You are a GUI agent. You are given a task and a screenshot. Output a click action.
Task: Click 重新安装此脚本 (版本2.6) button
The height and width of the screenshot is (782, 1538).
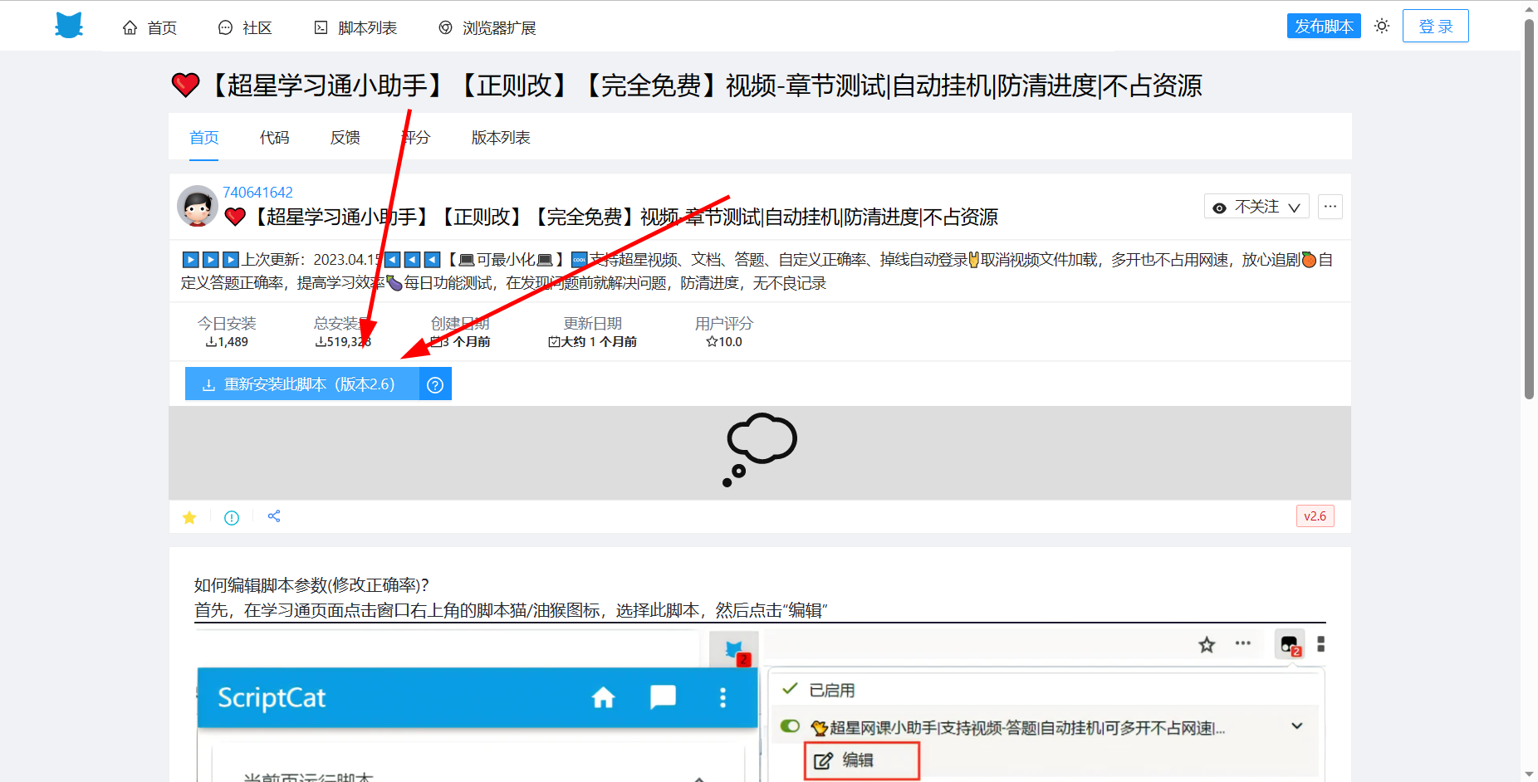(301, 384)
